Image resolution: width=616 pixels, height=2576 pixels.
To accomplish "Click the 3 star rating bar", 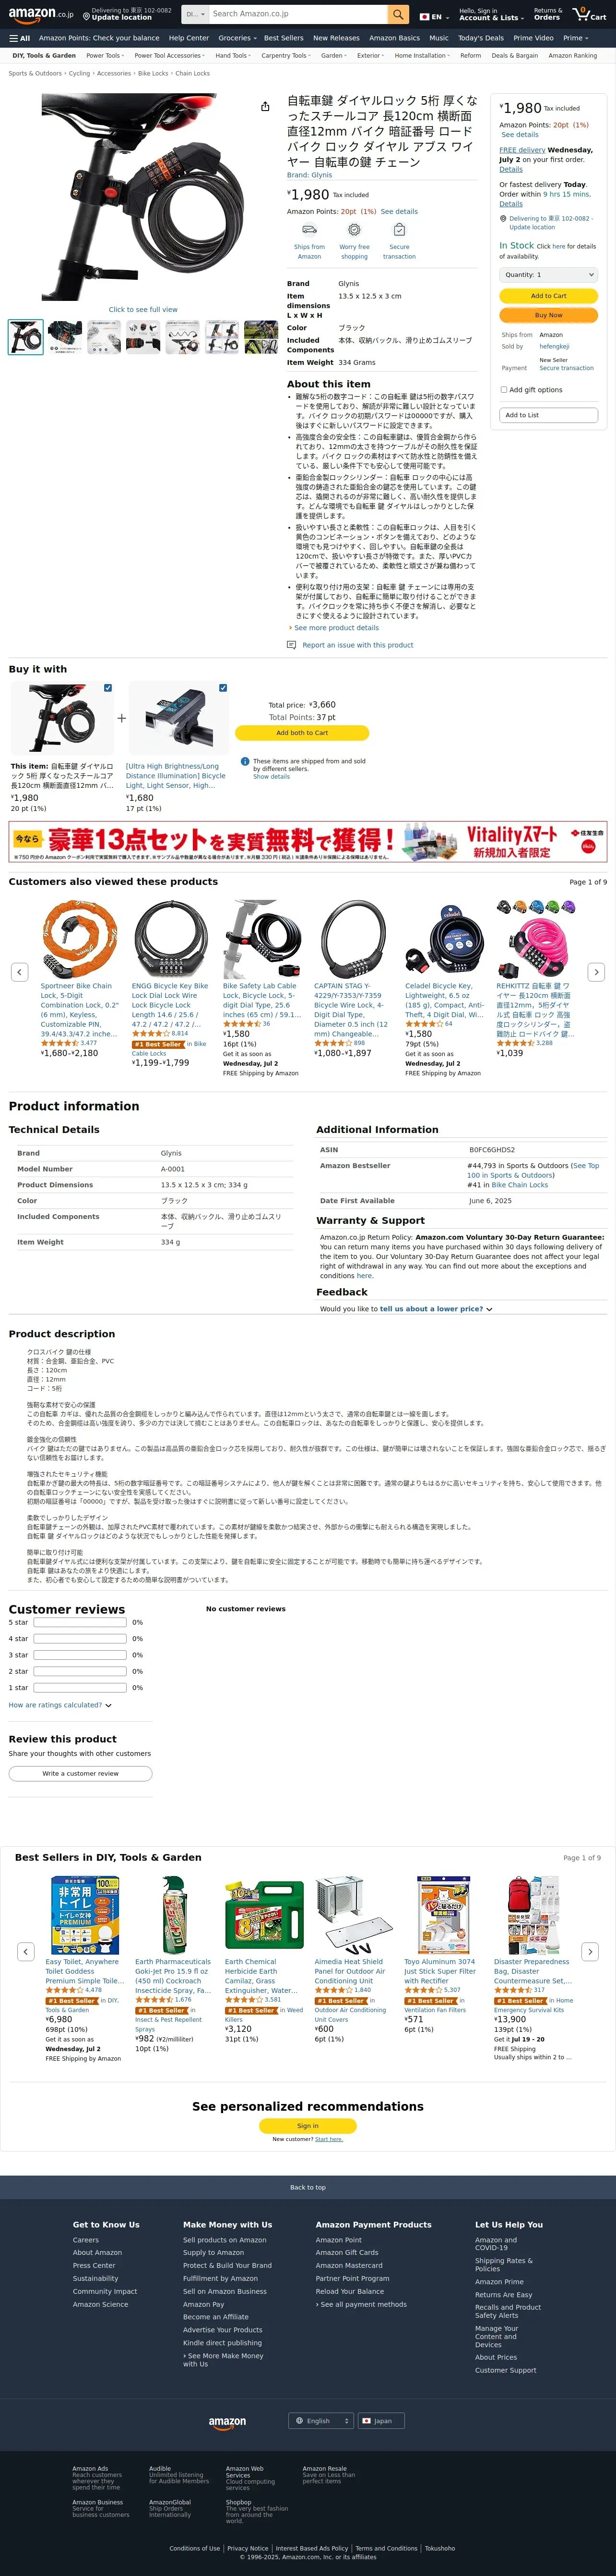I will (80, 1655).
